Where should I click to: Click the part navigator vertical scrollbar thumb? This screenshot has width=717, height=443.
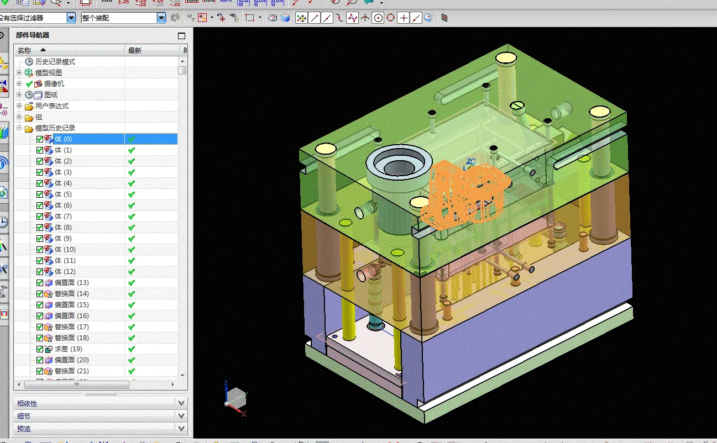click(182, 71)
